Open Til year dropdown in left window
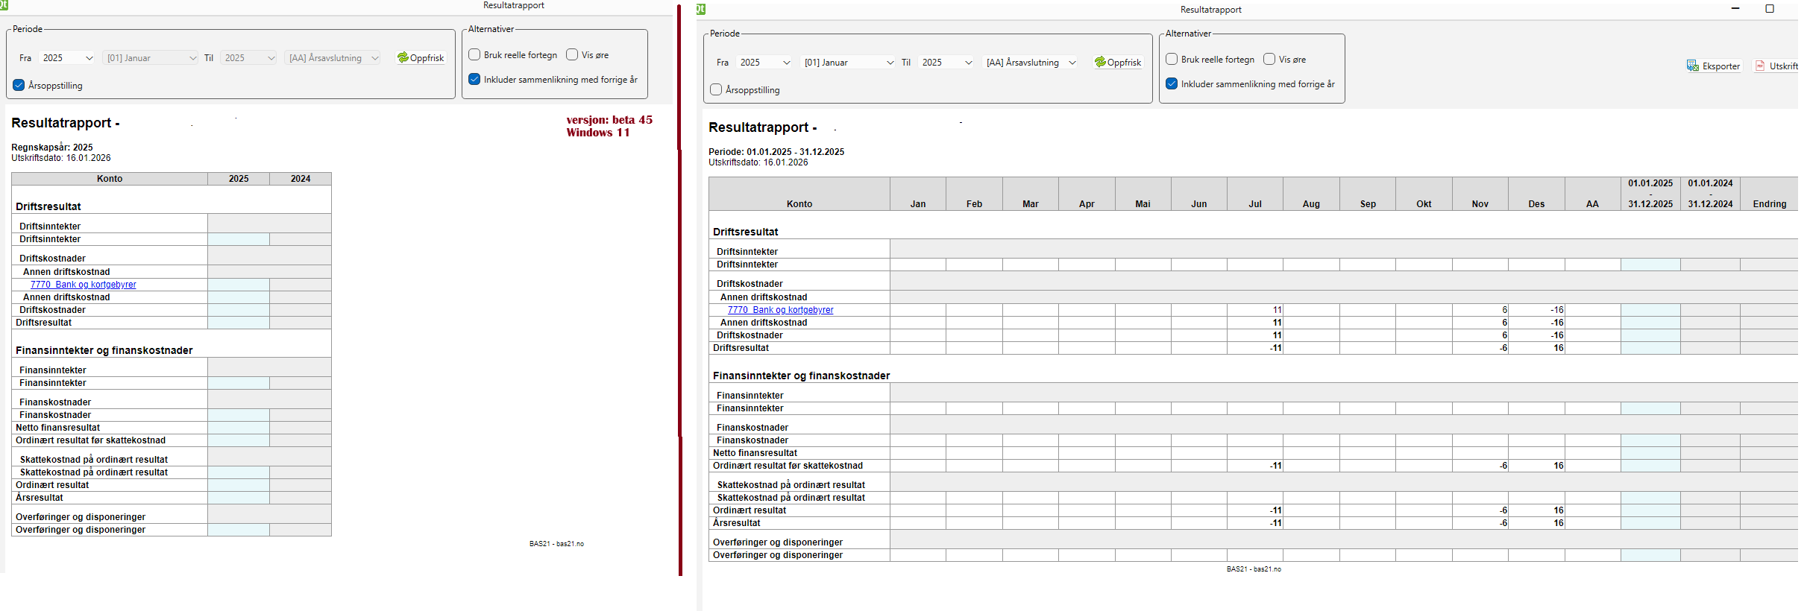This screenshot has height=611, width=1810. pos(249,57)
